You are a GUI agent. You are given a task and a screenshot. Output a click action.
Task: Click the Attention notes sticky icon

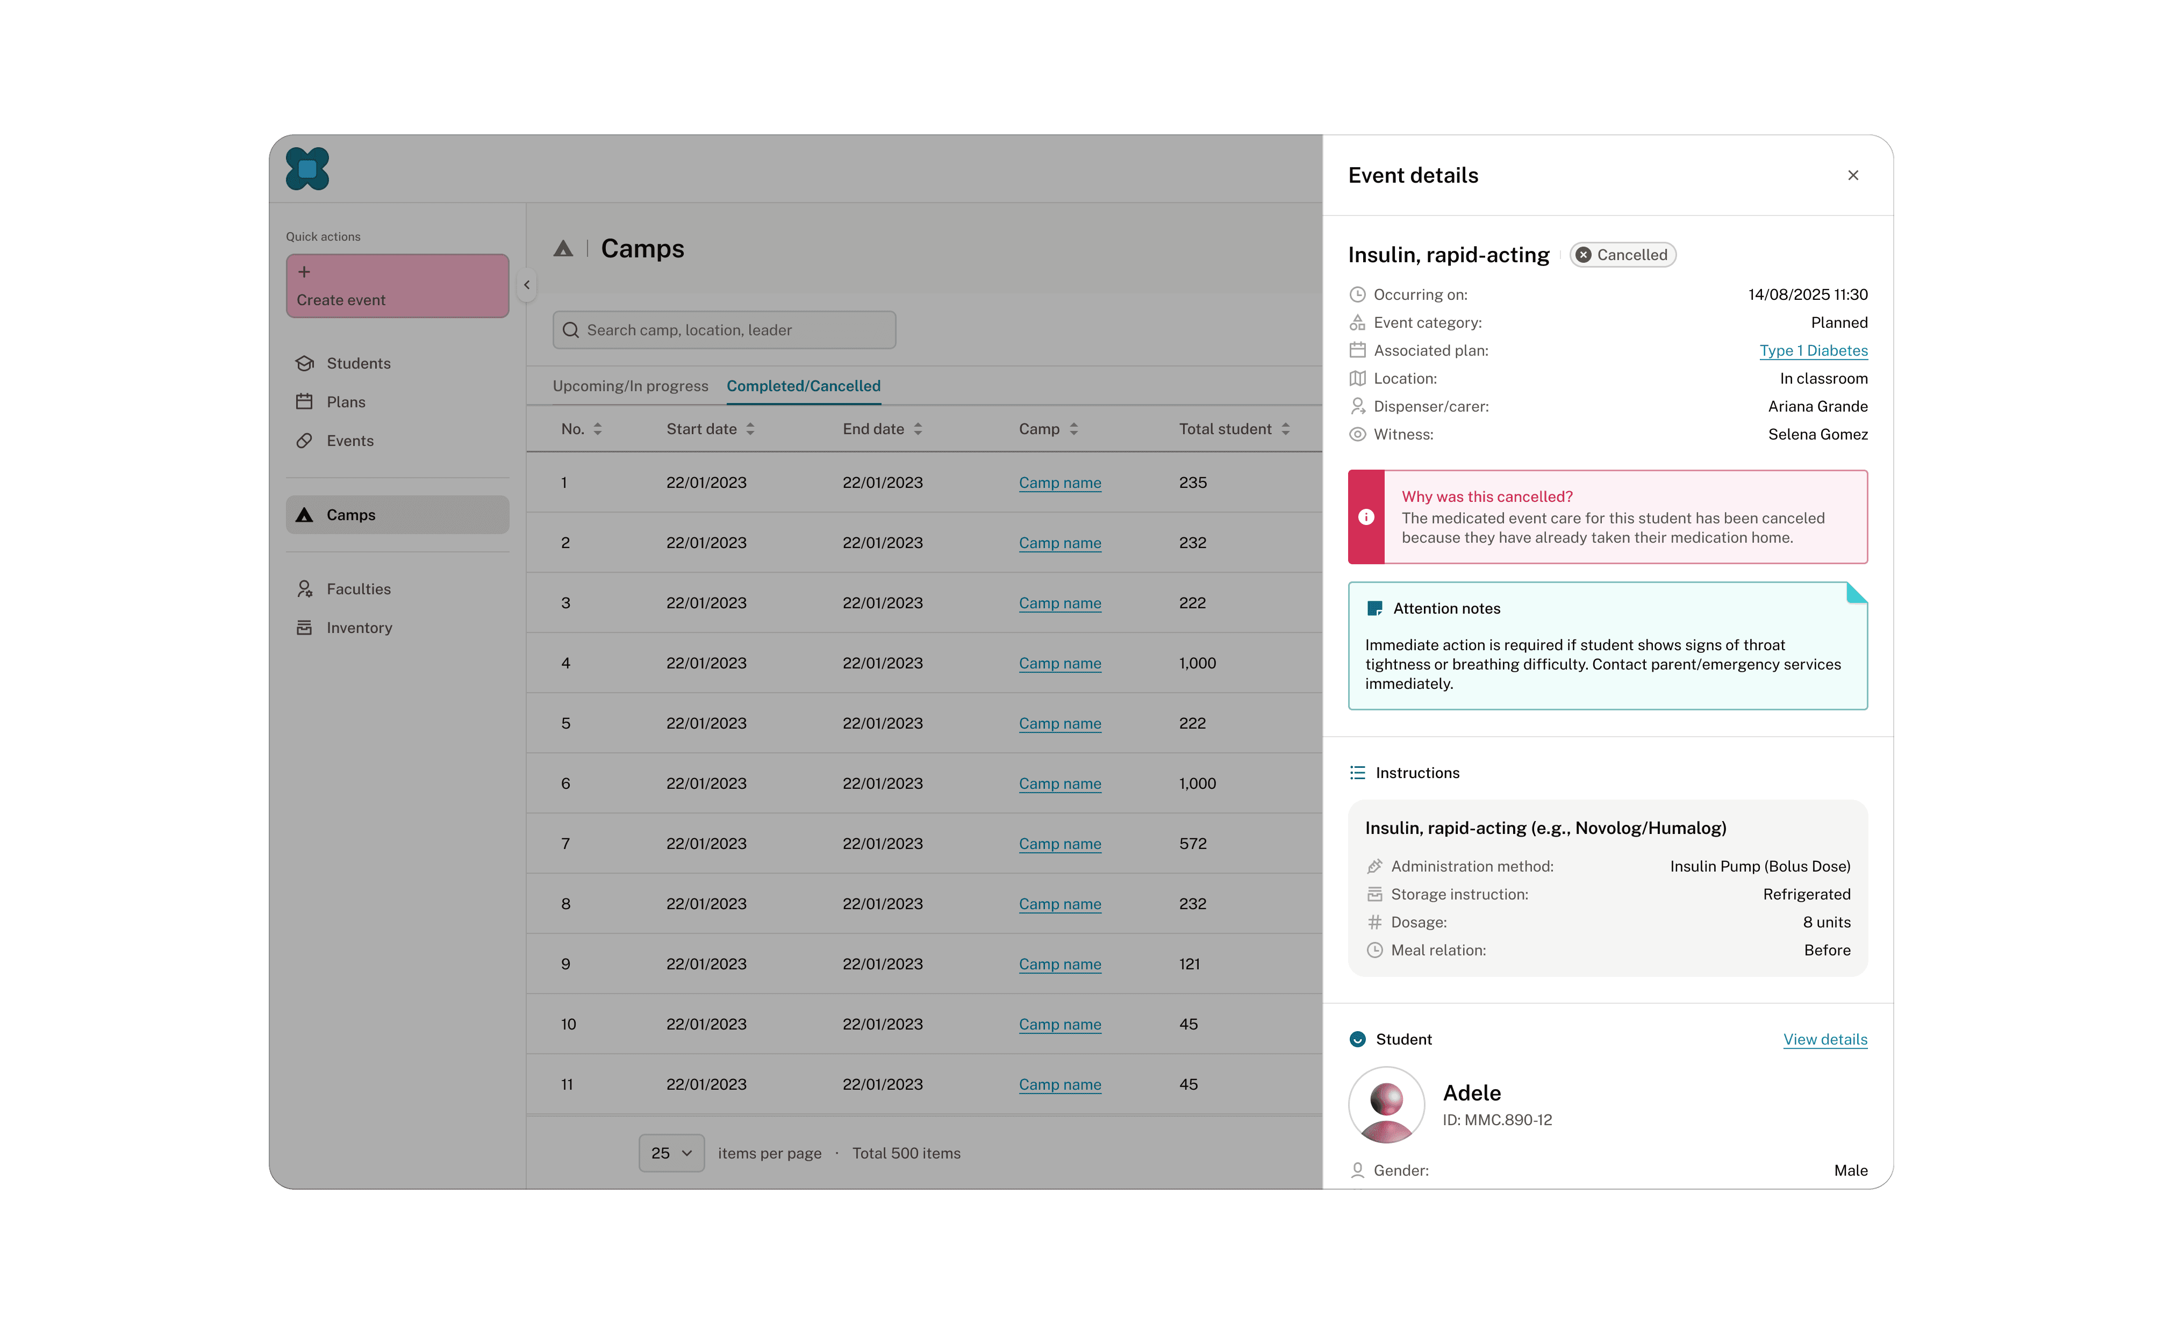[1374, 608]
